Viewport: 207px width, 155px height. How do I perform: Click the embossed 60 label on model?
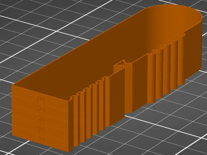(x=40, y=109)
